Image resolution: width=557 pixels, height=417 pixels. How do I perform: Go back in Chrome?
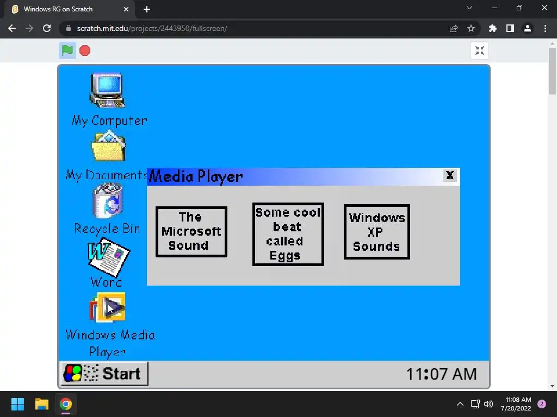pyautogui.click(x=12, y=28)
